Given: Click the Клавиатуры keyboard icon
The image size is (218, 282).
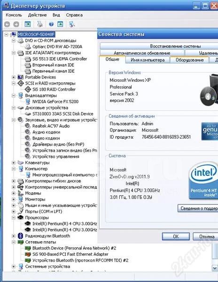Looking at the screenshot, I should coord(21,163).
